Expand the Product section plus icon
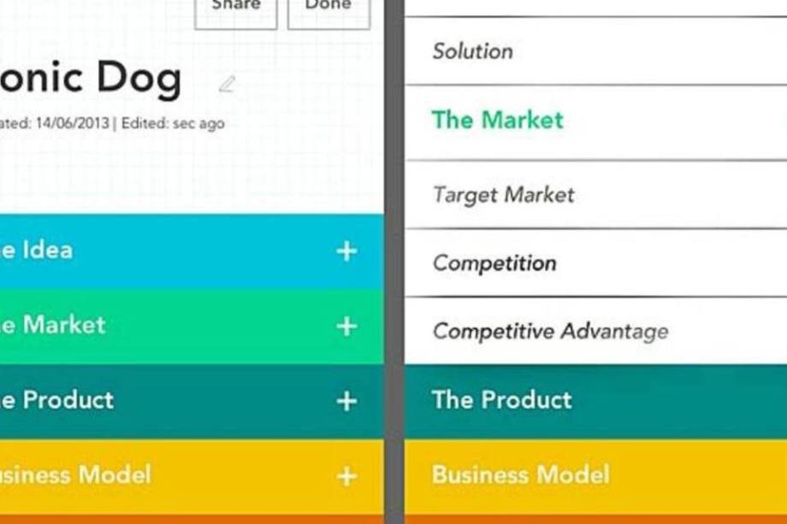The image size is (787, 524). (x=346, y=401)
